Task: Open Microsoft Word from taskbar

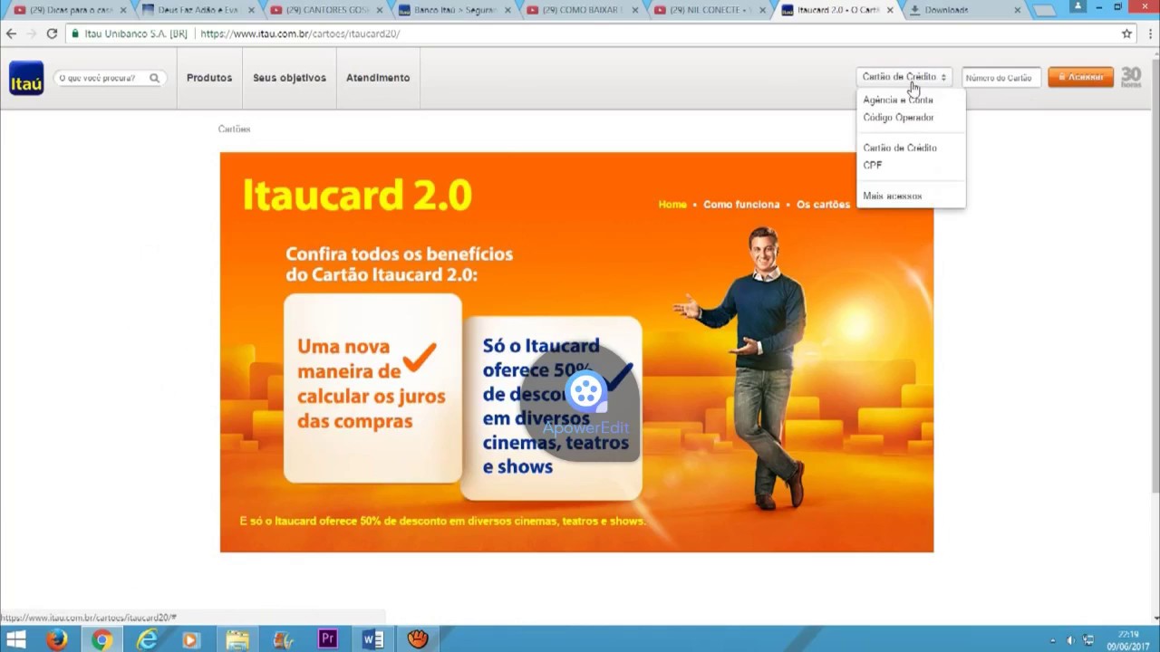Action: (x=372, y=639)
